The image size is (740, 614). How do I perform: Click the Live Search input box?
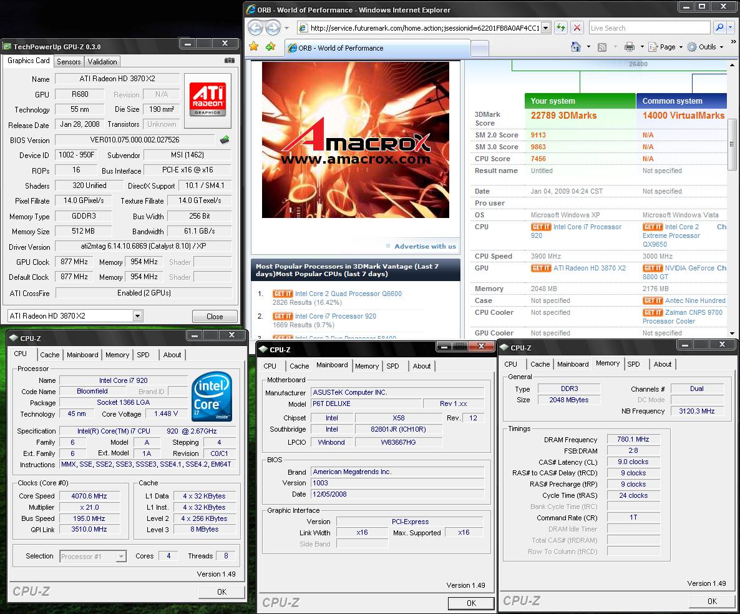650,28
